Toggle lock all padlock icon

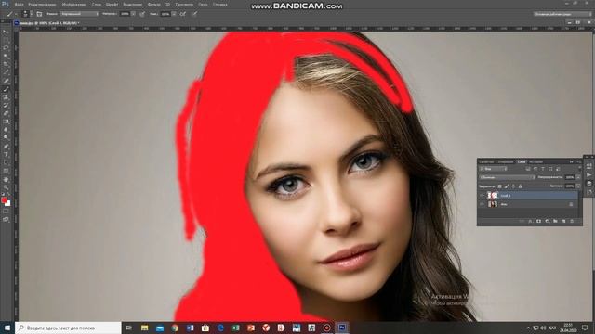pos(521,186)
